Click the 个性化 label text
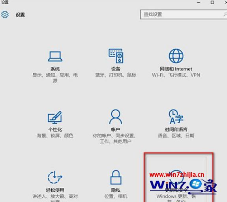227x202 pixels. pyautogui.click(x=55, y=130)
